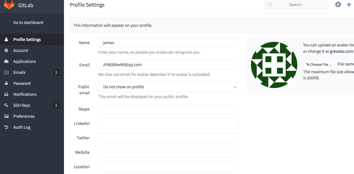Click the Emails envelope icon

(6, 72)
